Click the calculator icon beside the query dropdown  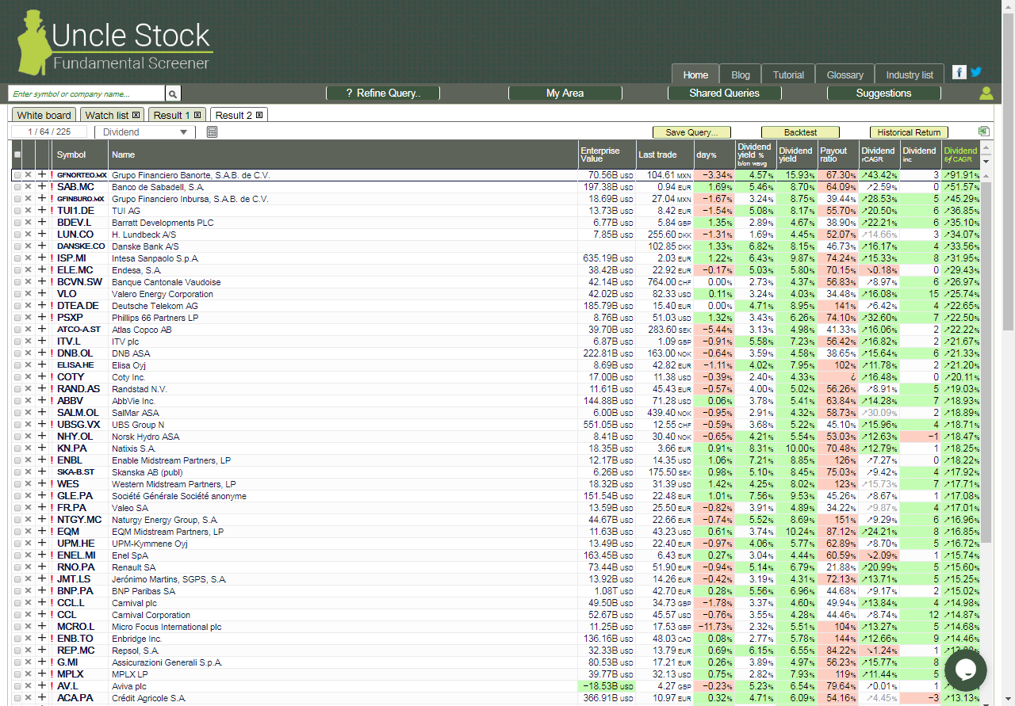[211, 132]
